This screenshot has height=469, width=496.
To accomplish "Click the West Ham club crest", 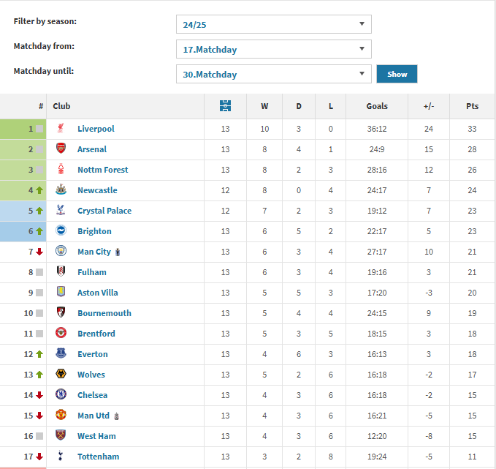I will click(61, 435).
